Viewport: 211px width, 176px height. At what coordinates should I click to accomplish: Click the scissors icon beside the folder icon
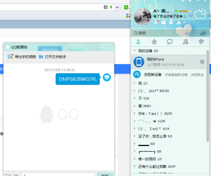point(16,175)
